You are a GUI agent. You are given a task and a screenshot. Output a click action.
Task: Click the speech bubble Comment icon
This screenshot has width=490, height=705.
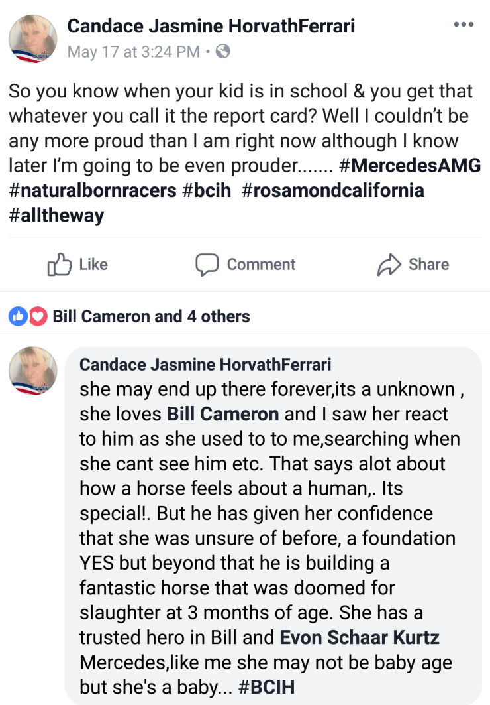[x=207, y=265]
